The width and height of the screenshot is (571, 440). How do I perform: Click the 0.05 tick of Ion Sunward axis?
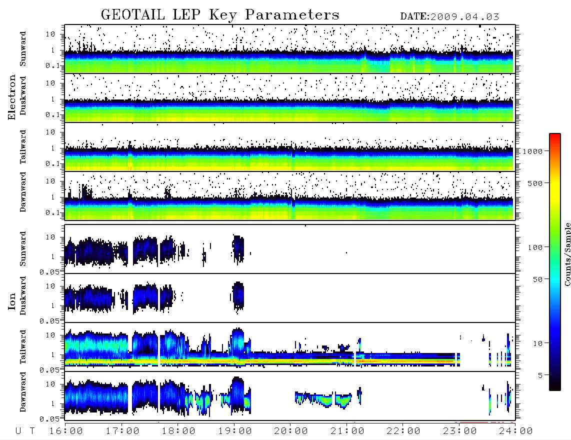pyautogui.click(x=49, y=271)
